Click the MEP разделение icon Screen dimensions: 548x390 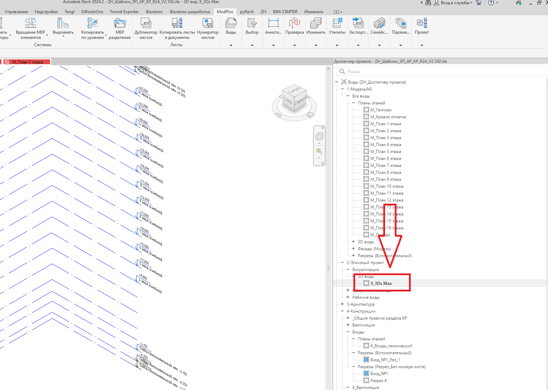coord(120,23)
